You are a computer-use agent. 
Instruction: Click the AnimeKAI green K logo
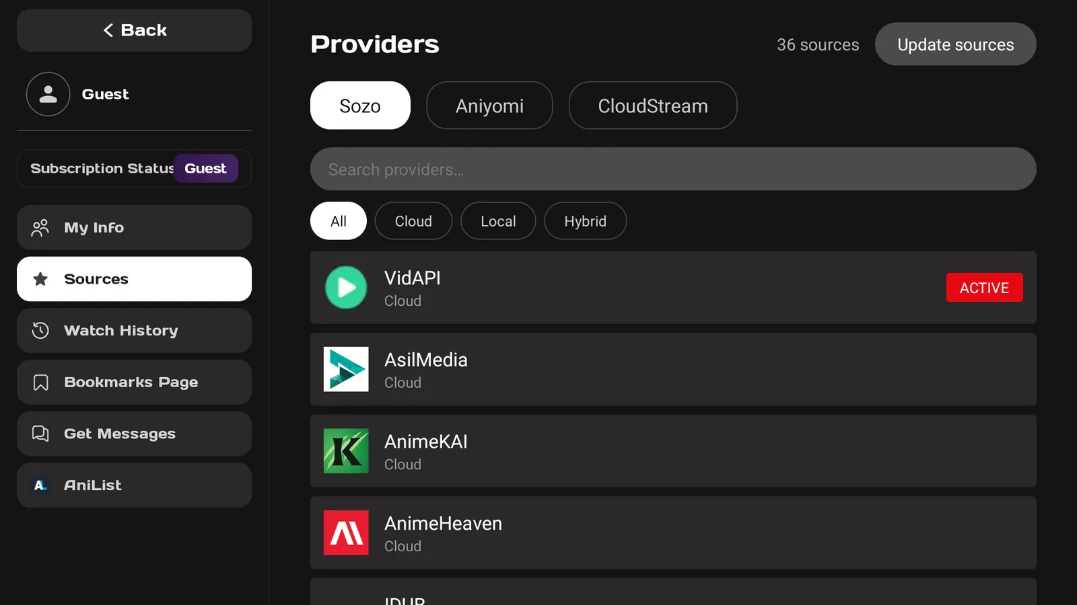[x=346, y=451]
